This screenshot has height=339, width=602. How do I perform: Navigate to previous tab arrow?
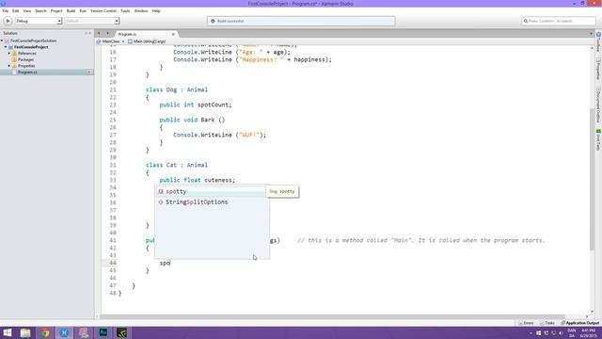coord(99,34)
